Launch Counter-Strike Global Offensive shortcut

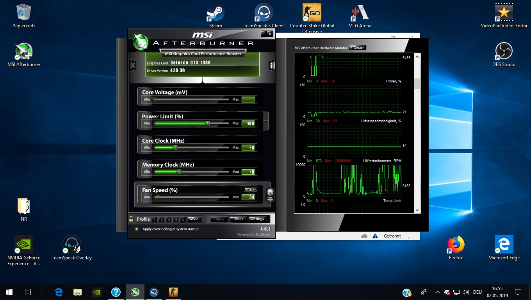pyautogui.click(x=312, y=18)
